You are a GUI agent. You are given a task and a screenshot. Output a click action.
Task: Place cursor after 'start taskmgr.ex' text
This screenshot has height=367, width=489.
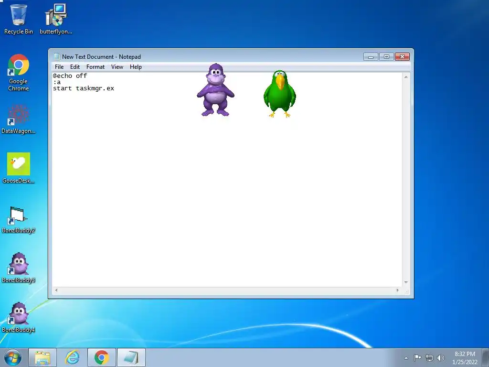coord(115,88)
